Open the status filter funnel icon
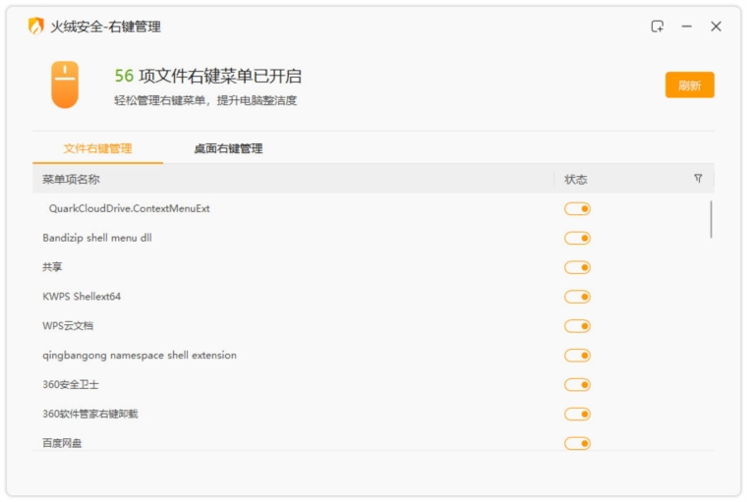Image resolution: width=747 pixels, height=502 pixels. pyautogui.click(x=698, y=179)
